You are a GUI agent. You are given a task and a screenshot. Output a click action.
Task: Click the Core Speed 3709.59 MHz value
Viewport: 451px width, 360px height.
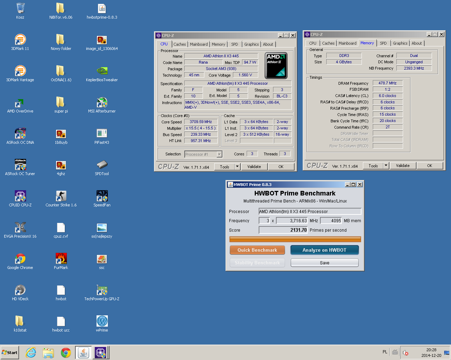pyautogui.click(x=201, y=122)
